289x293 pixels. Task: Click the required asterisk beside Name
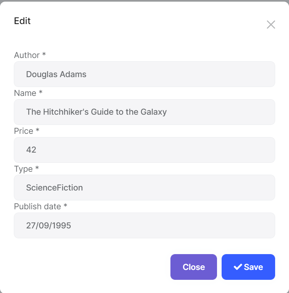coord(41,92)
